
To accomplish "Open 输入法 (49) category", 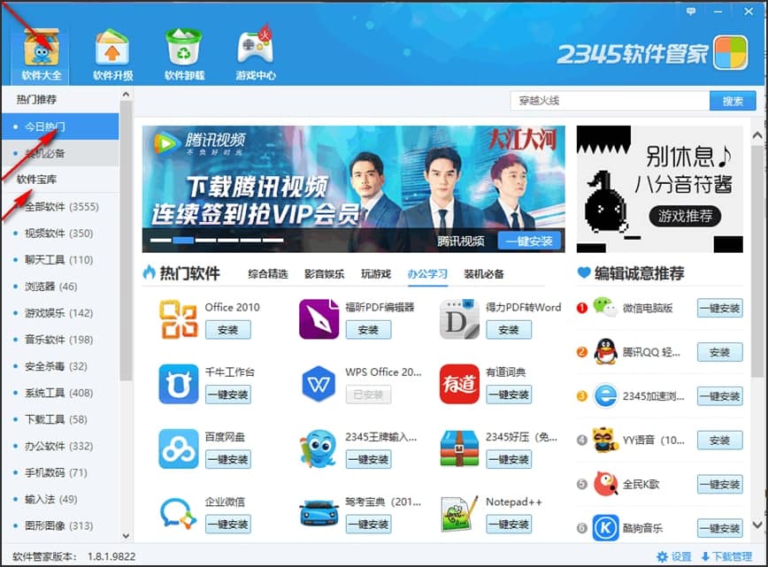I will (x=60, y=499).
